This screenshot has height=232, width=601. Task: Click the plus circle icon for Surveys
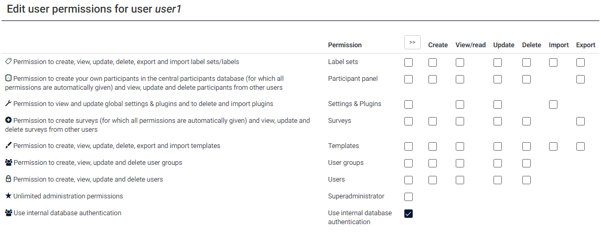pos(8,121)
